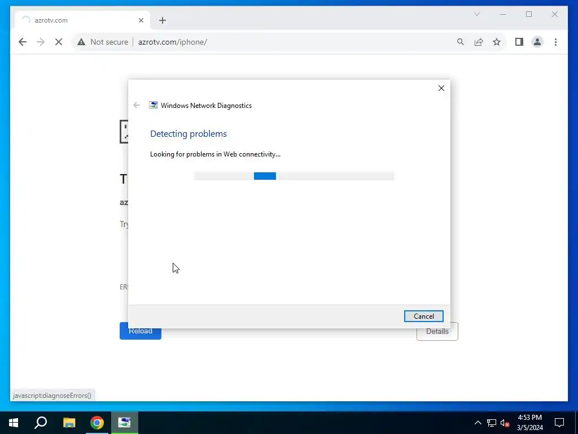Bookmark this page with the star icon
Viewport: 578px width, 434px height.
(497, 42)
